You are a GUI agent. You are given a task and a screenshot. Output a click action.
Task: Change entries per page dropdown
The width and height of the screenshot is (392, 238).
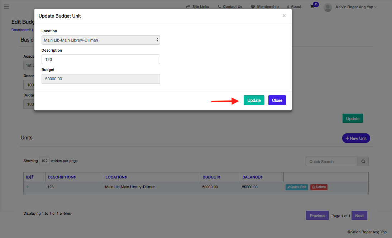(x=44, y=161)
